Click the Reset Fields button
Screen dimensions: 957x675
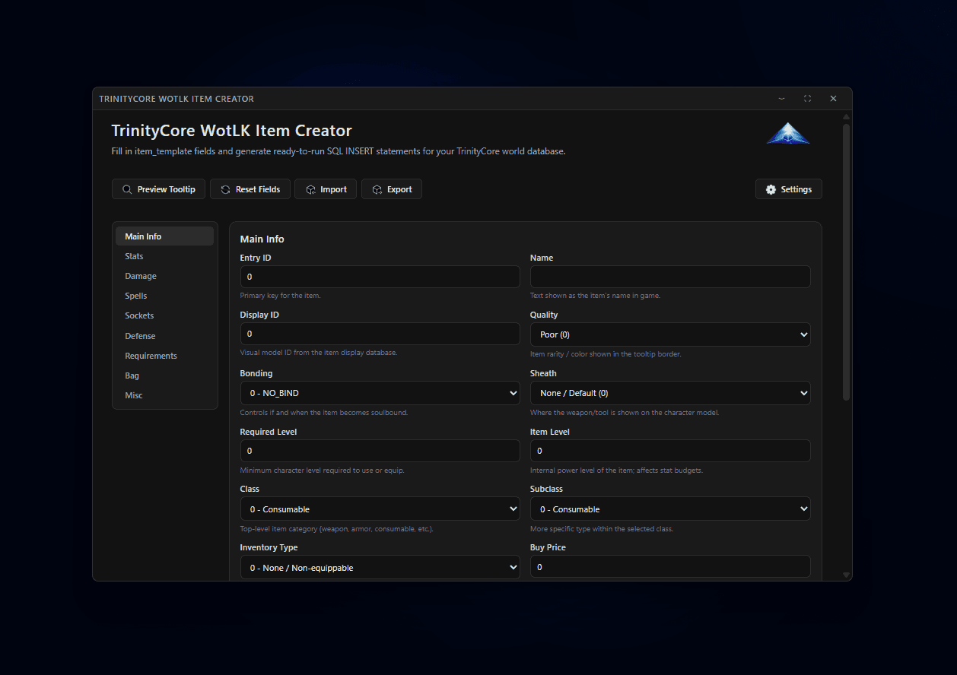point(250,189)
